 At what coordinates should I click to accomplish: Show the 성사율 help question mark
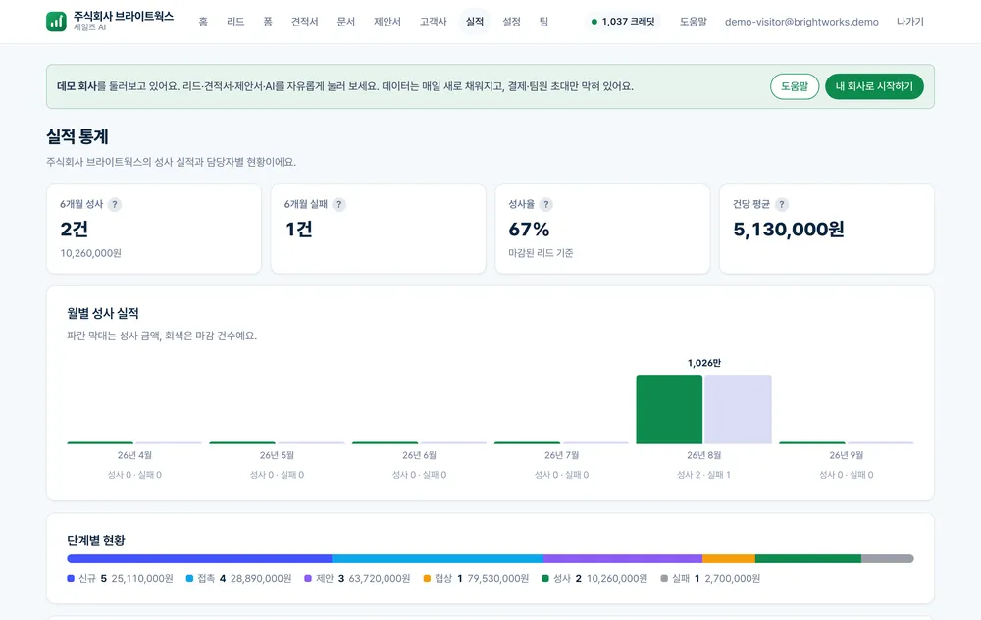(x=546, y=205)
